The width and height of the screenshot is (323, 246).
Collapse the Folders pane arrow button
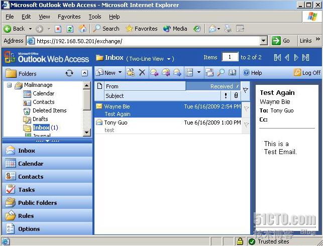pos(85,73)
